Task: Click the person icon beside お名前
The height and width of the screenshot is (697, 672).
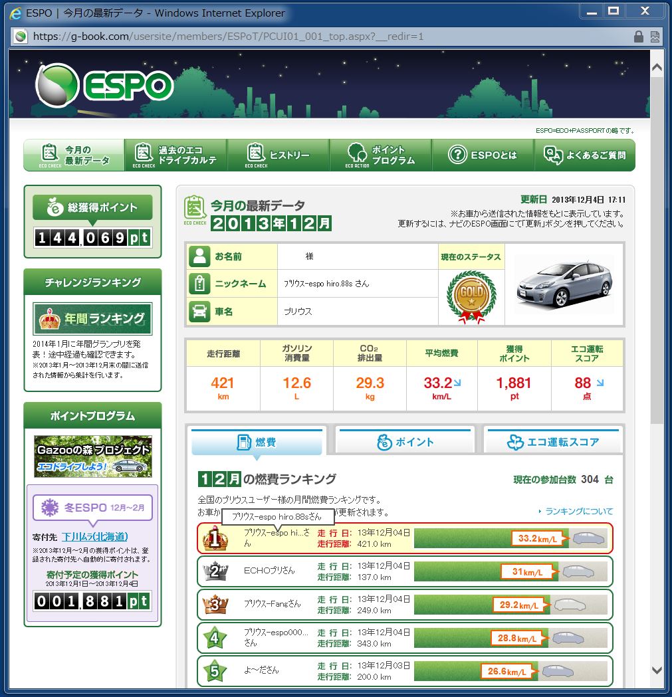Action: [x=199, y=256]
